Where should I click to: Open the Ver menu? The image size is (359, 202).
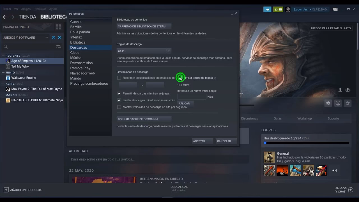click(16, 9)
